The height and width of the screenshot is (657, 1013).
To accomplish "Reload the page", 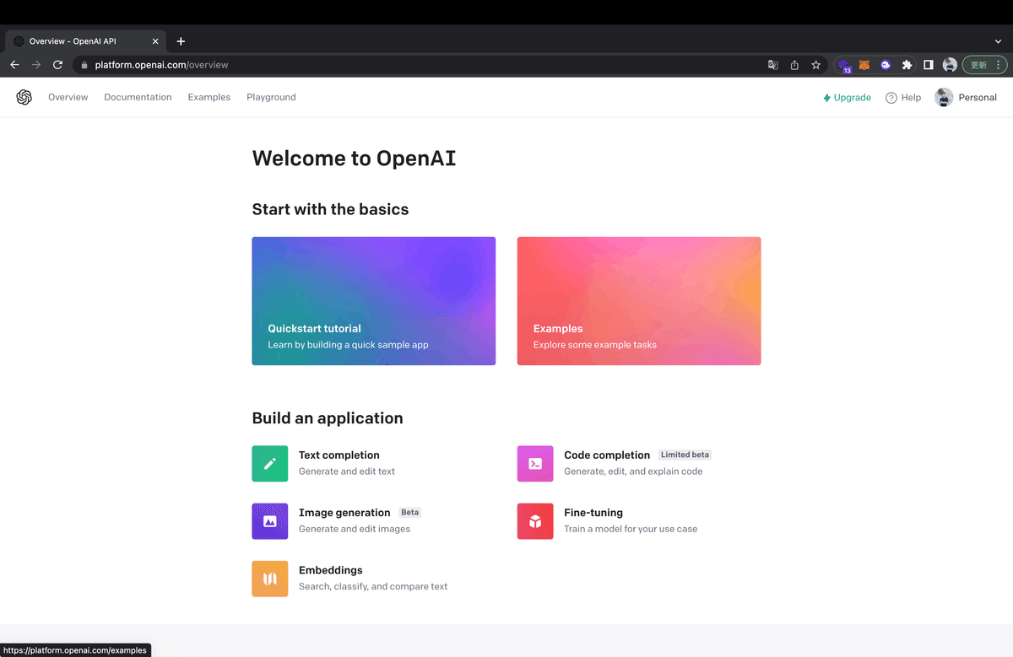I will 58,65.
